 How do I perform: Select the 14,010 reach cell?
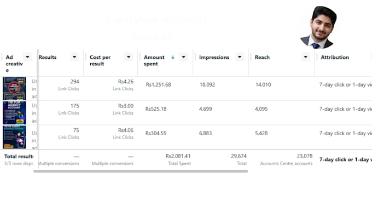(263, 85)
